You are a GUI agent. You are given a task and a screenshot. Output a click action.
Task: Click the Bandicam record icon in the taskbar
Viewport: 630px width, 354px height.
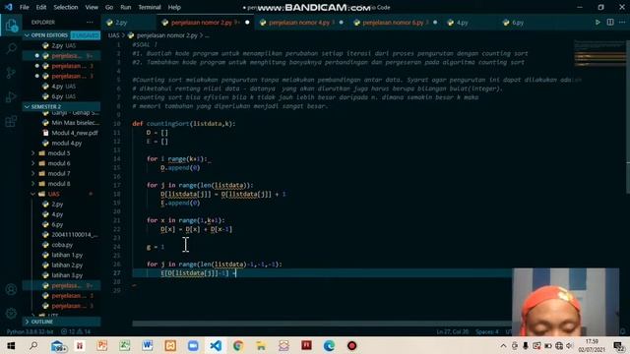click(x=352, y=345)
